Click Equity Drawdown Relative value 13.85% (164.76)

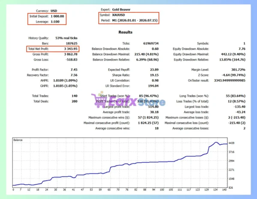[232, 60]
